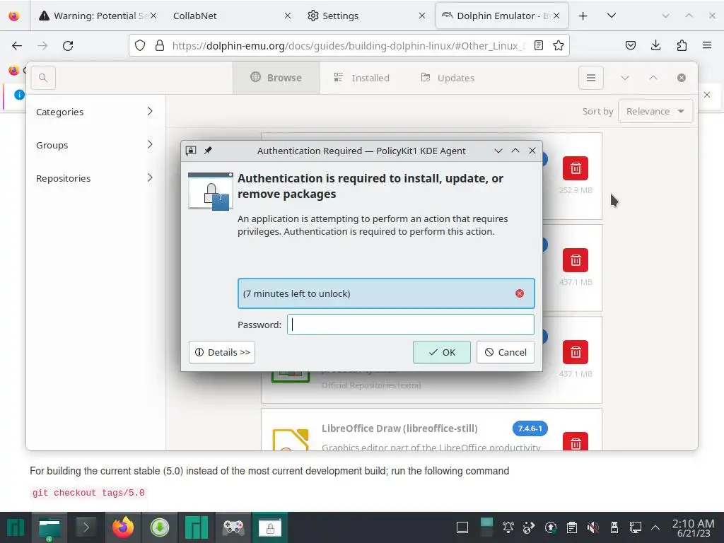Click OK in authentication dialog
Screen dimensions: 724x543
pyautogui.click(x=442, y=352)
